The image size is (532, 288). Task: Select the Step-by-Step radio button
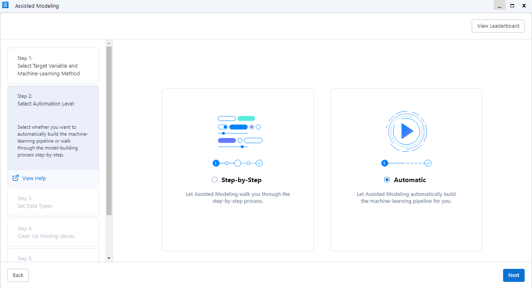point(215,180)
